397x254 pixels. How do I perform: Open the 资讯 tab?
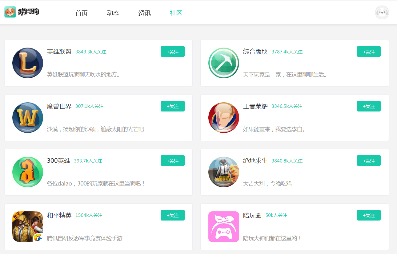(144, 13)
